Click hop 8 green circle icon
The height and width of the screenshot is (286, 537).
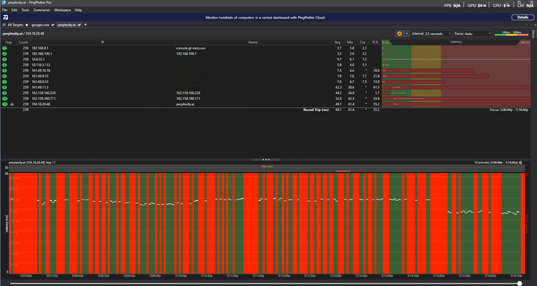tap(5, 87)
